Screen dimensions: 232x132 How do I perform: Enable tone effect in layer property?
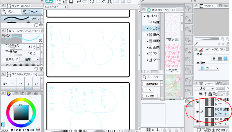coord(220,59)
